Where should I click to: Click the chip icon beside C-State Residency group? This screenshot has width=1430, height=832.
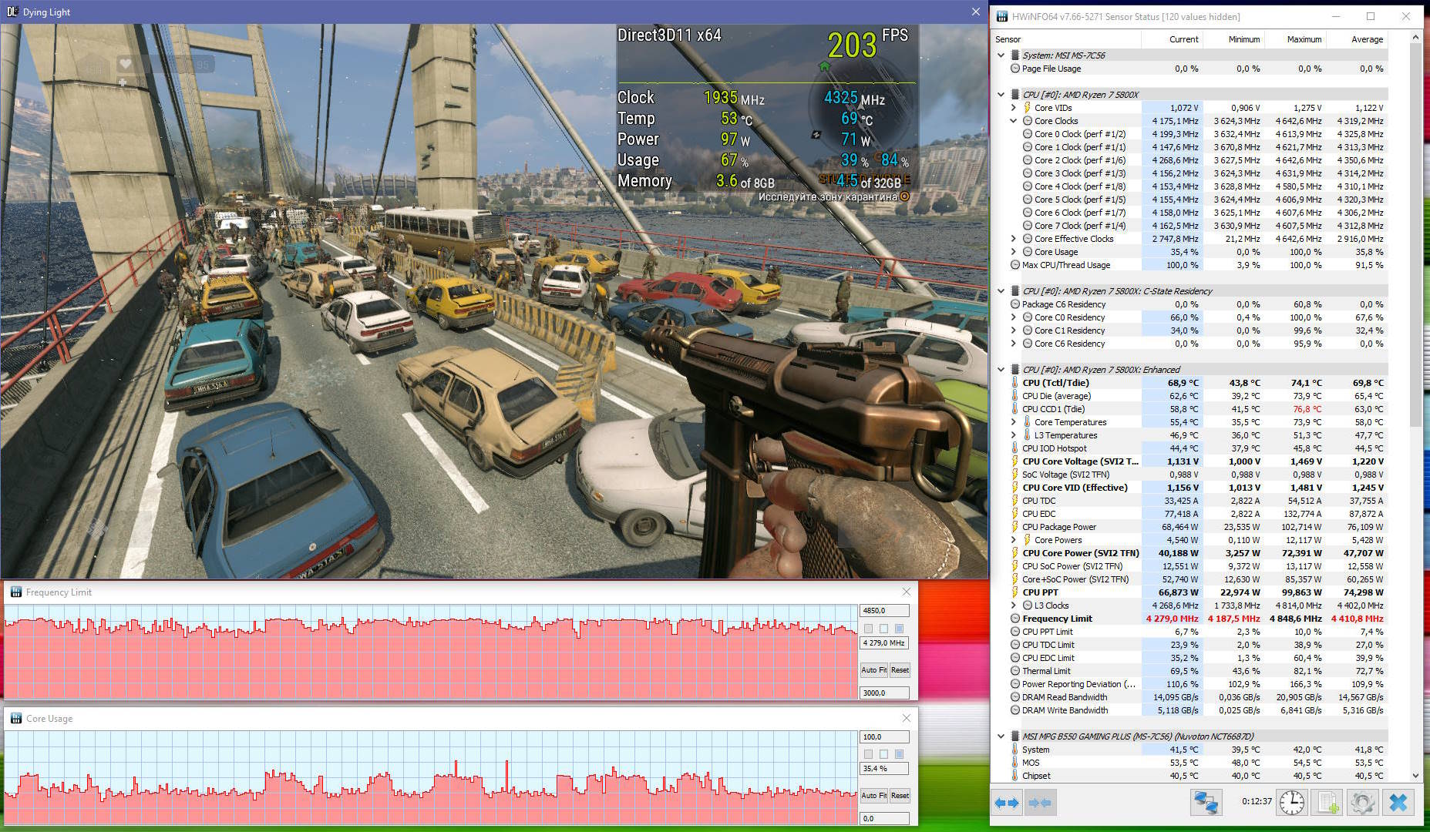pos(1015,291)
